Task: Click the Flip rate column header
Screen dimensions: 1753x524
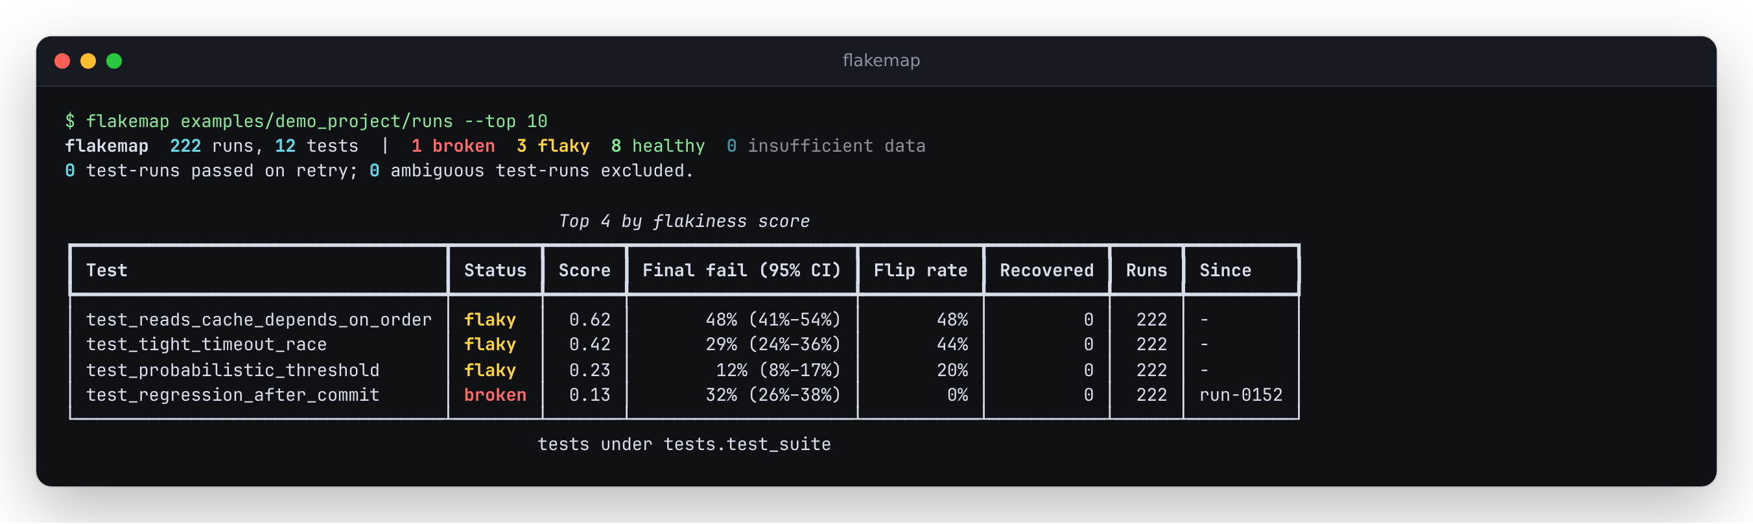Action: coord(920,271)
